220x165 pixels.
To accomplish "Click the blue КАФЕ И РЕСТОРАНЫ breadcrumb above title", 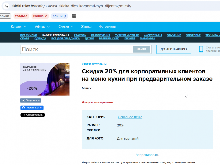I will 94,64.
